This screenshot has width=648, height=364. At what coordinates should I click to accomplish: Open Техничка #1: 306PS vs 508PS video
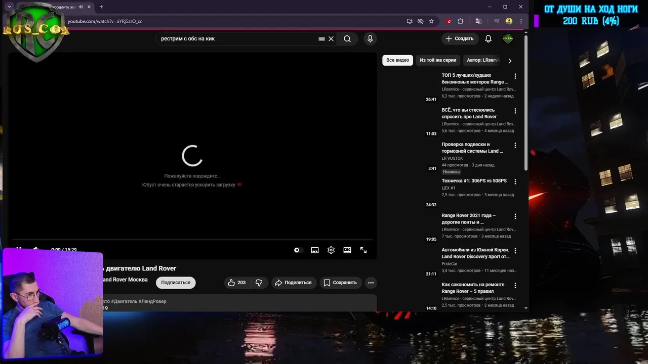(x=474, y=181)
